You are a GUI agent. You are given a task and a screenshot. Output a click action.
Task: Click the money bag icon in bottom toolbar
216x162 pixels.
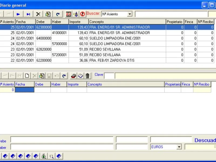pyautogui.click(x=44, y=156)
